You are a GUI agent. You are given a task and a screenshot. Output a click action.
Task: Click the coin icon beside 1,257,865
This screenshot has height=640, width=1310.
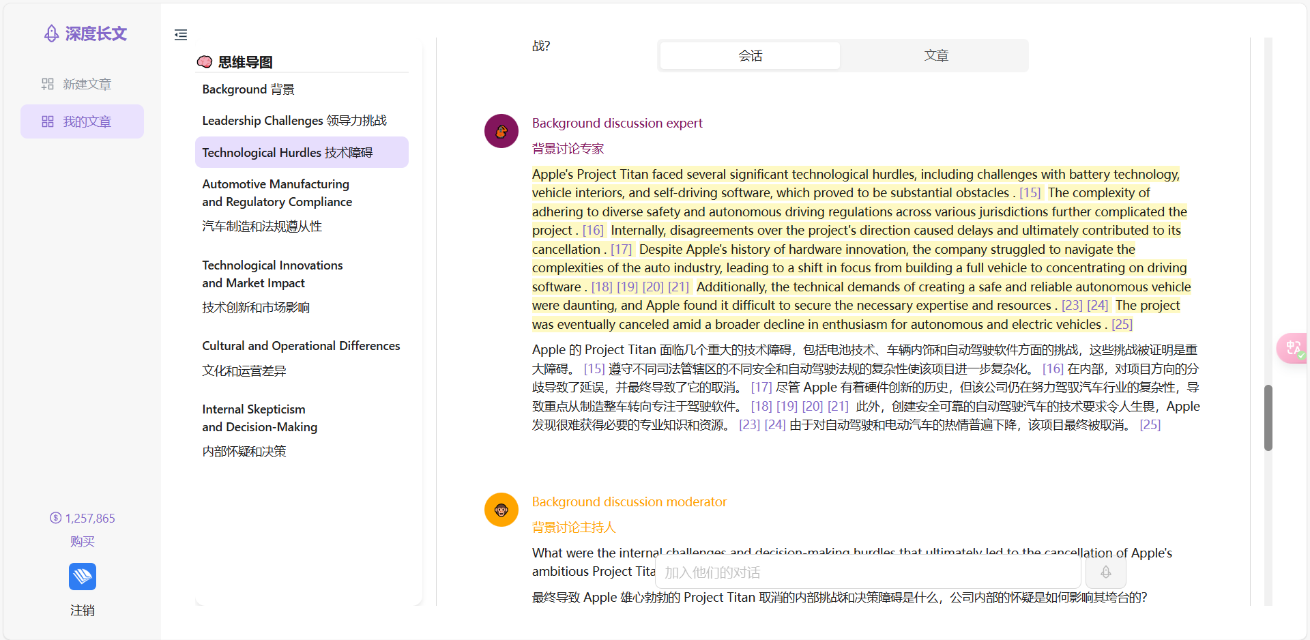pyautogui.click(x=55, y=518)
